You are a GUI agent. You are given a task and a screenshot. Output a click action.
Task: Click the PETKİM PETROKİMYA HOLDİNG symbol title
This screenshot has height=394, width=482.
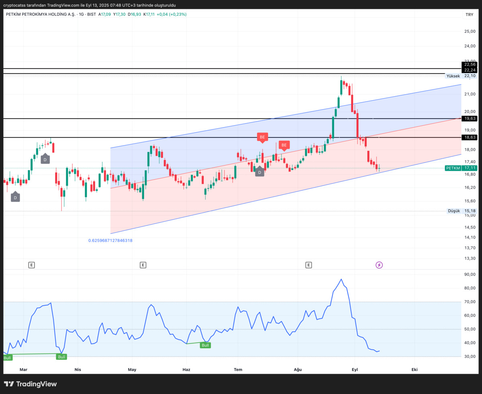coord(41,14)
